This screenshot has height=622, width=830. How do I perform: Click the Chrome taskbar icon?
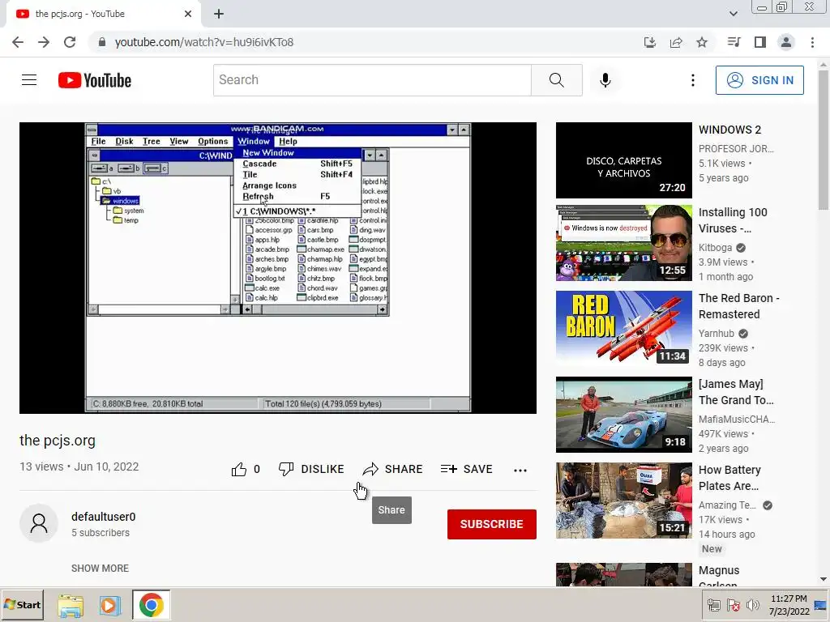151,605
